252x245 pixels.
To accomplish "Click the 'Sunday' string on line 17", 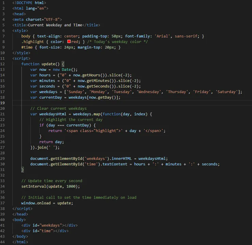I will (75, 92).
